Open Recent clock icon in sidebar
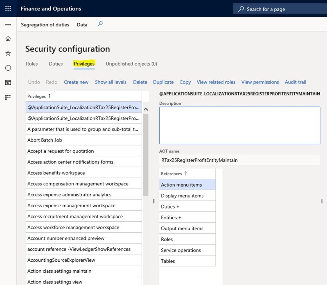 [x=8, y=68]
